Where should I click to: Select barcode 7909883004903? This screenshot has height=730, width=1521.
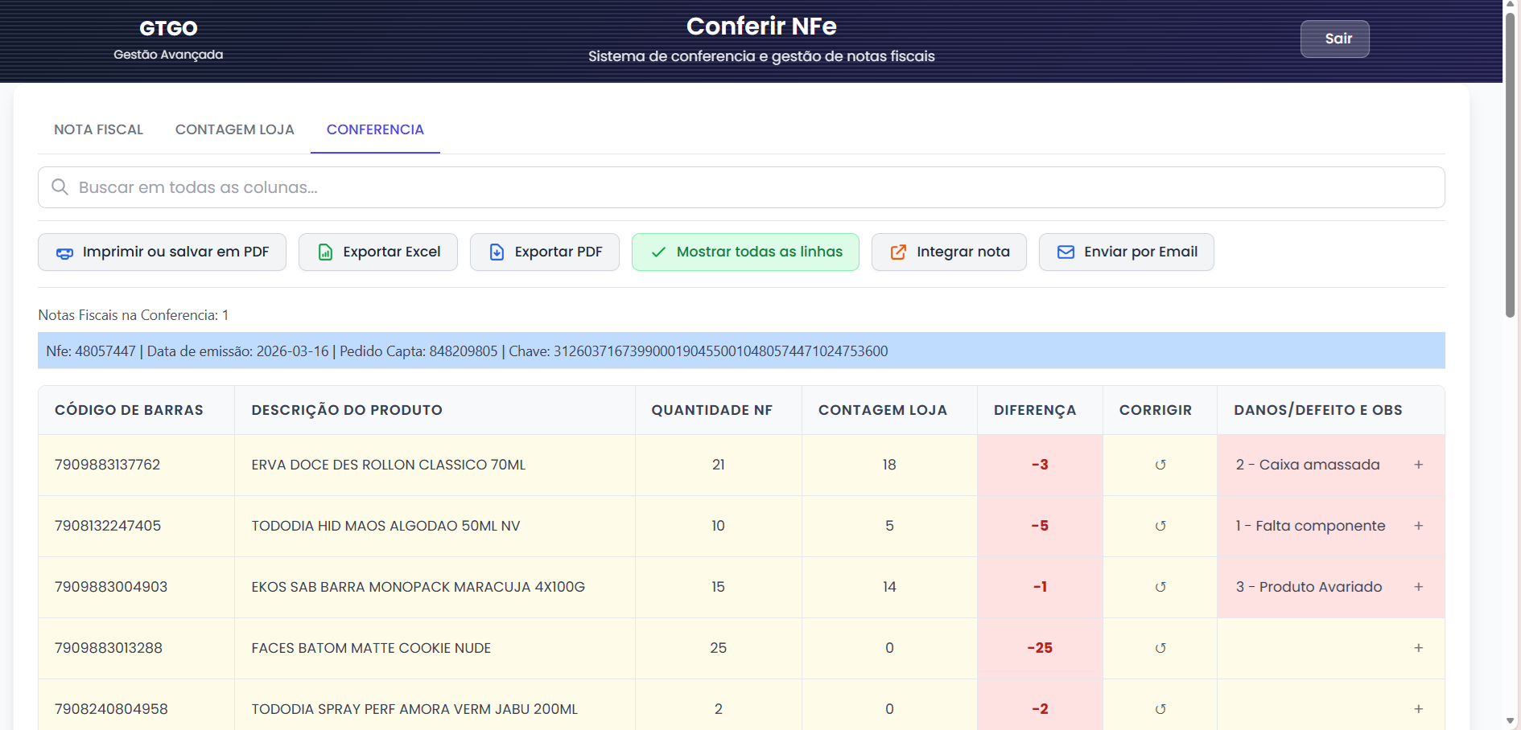[x=111, y=587]
